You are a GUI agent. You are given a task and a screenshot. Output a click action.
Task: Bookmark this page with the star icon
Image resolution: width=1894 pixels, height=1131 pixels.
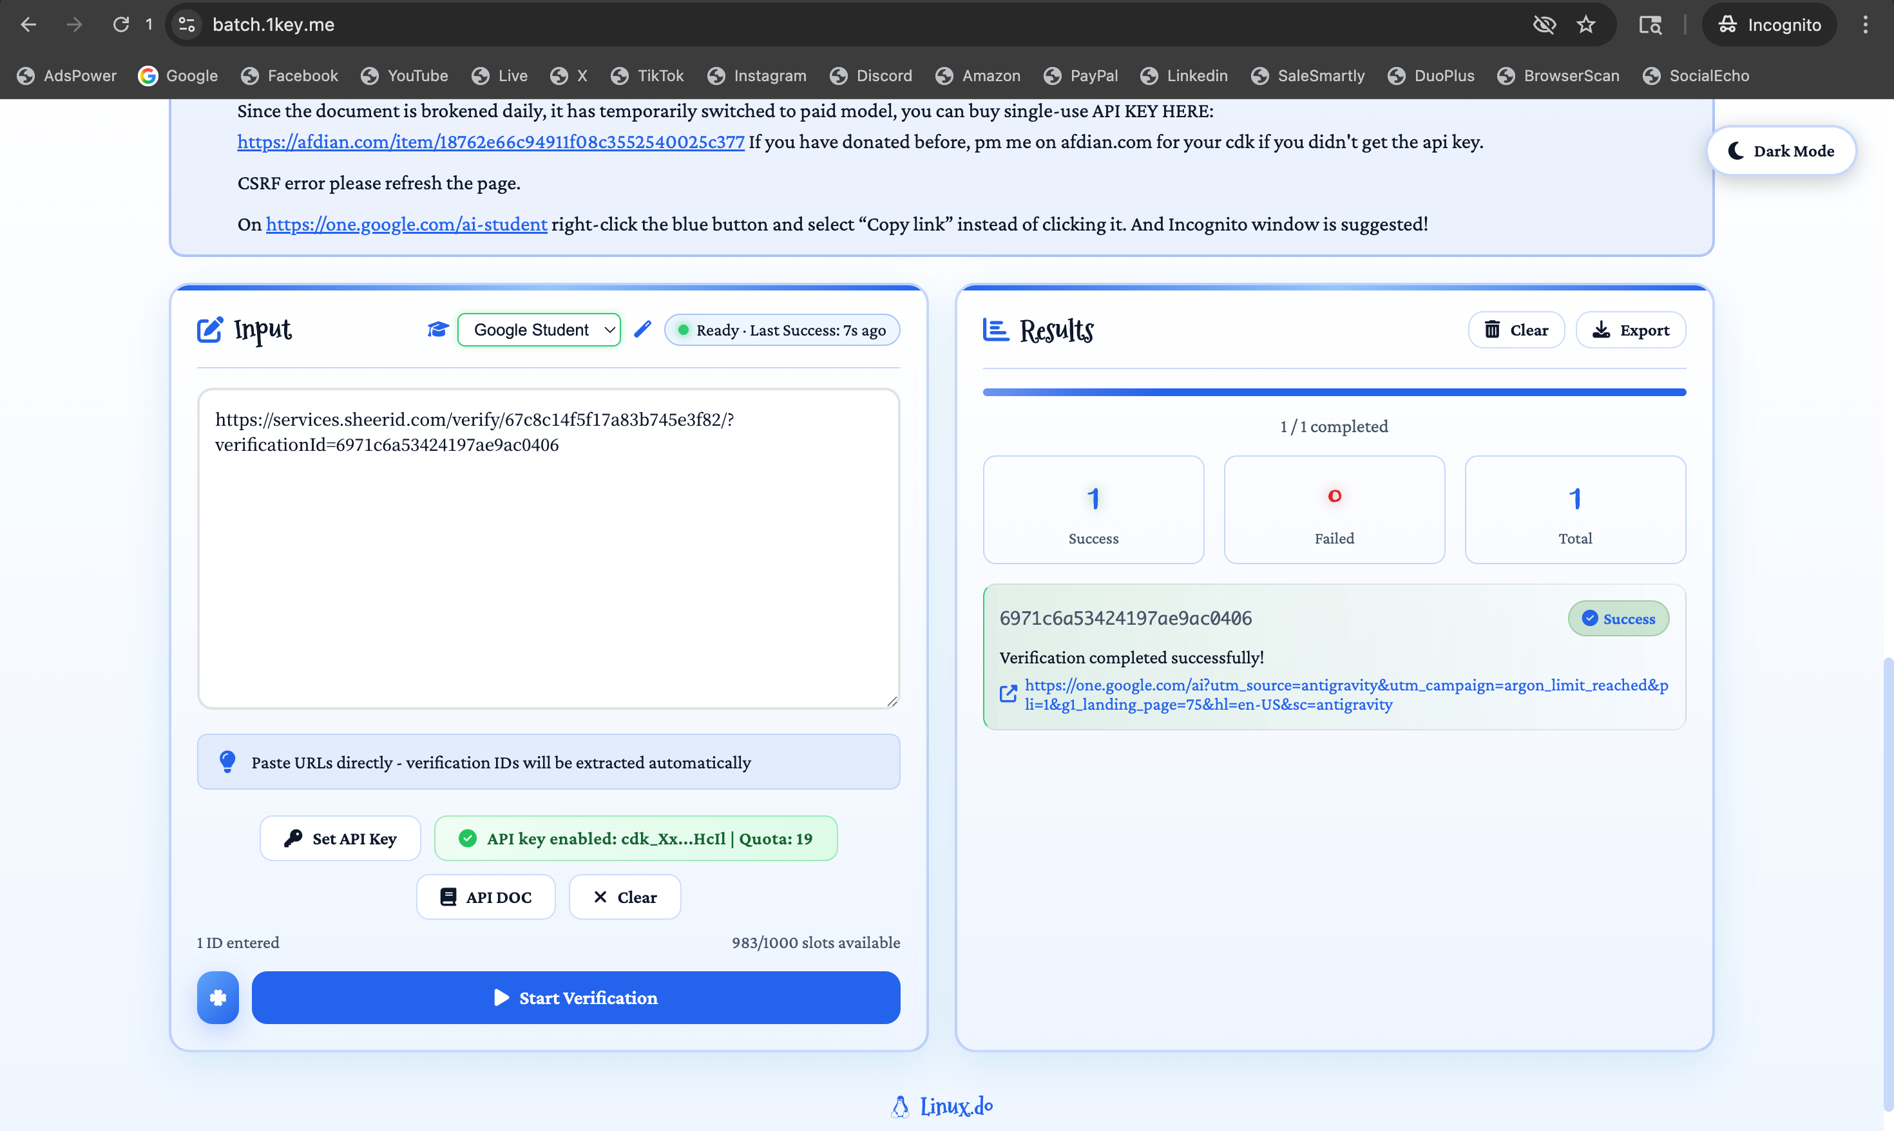coord(1586,24)
